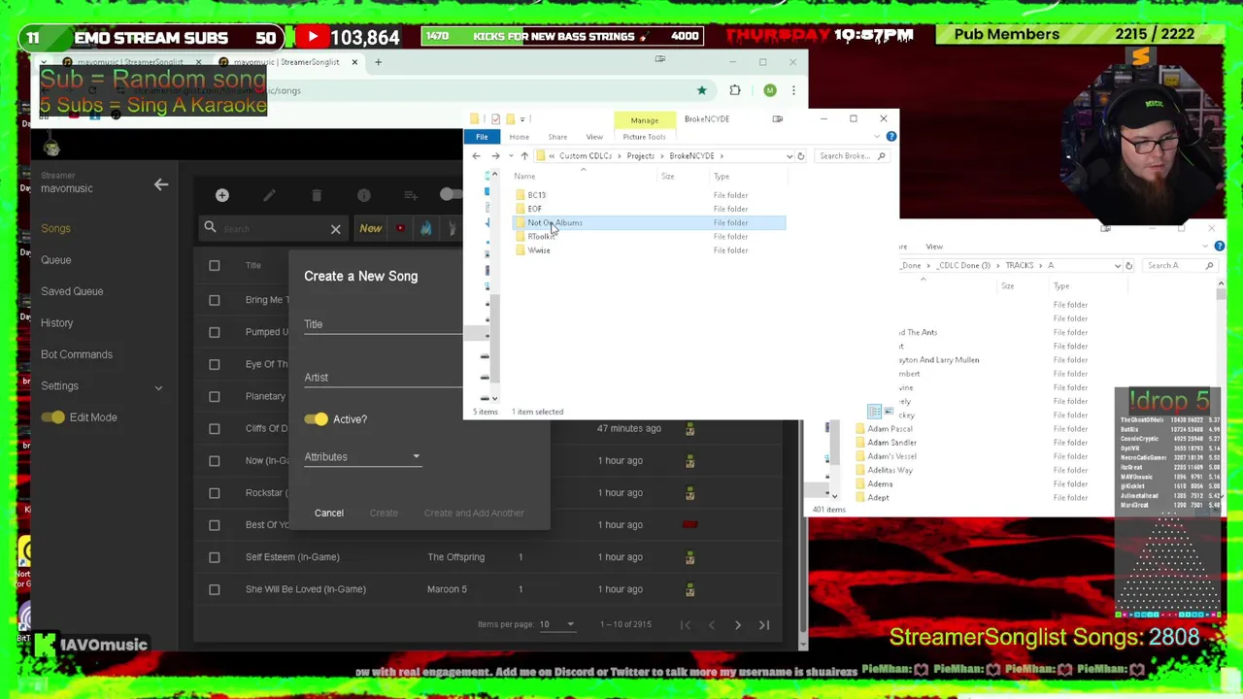Click Create and Add Another button
The height and width of the screenshot is (699, 1243).
tap(474, 513)
